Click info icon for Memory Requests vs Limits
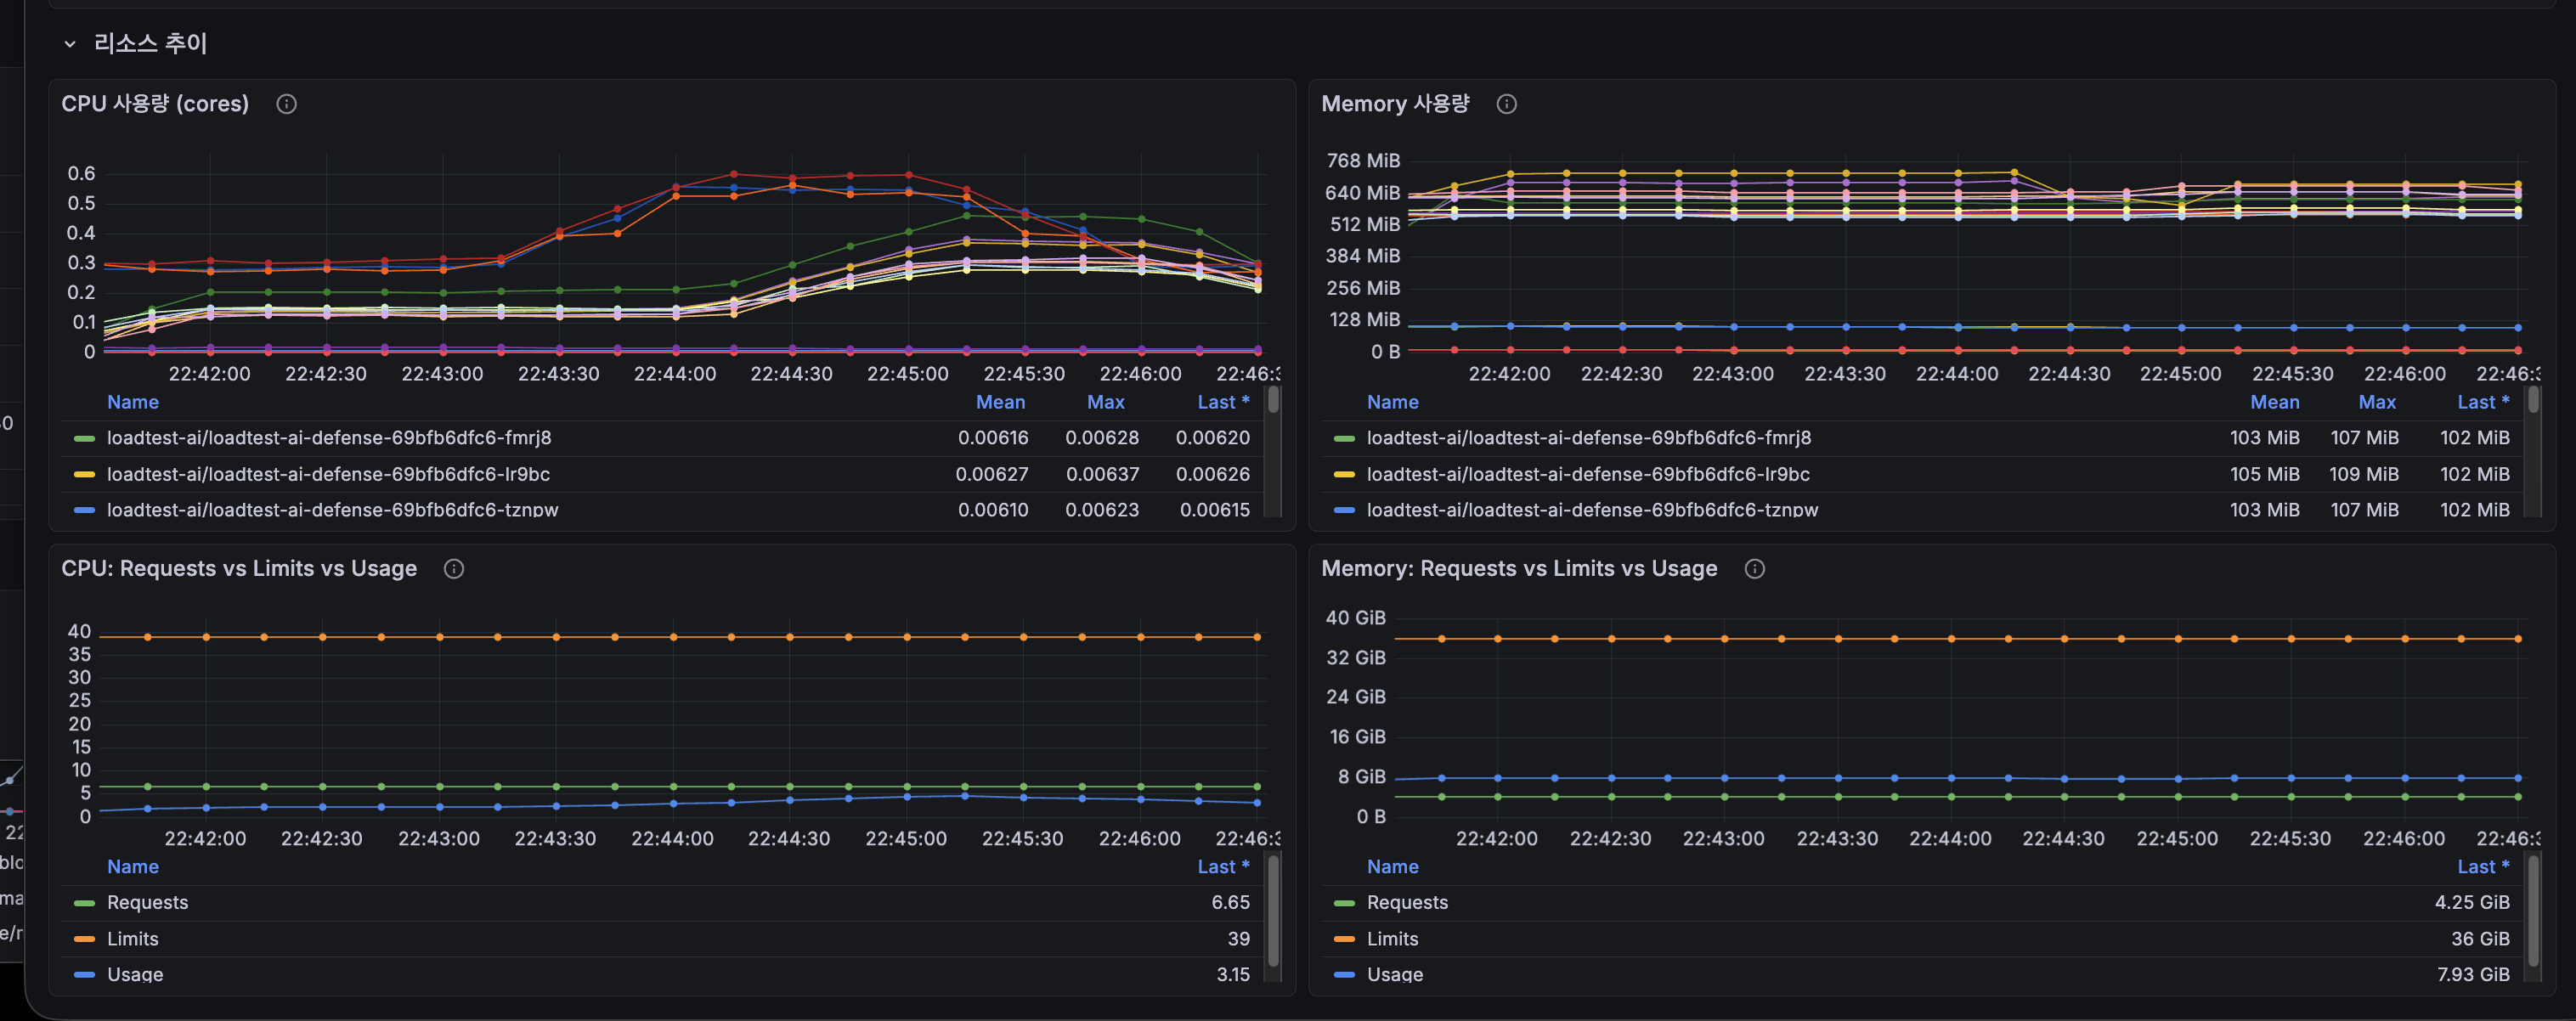 point(1754,569)
